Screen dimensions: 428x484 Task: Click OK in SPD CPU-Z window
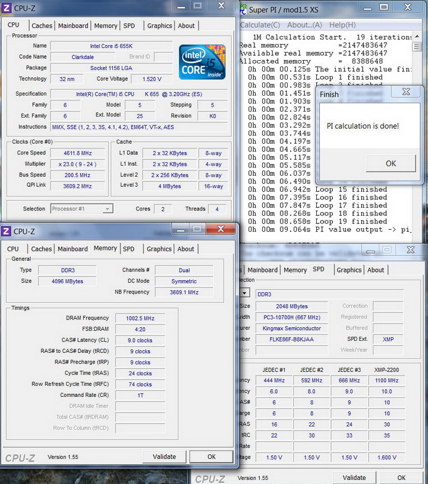click(401, 477)
